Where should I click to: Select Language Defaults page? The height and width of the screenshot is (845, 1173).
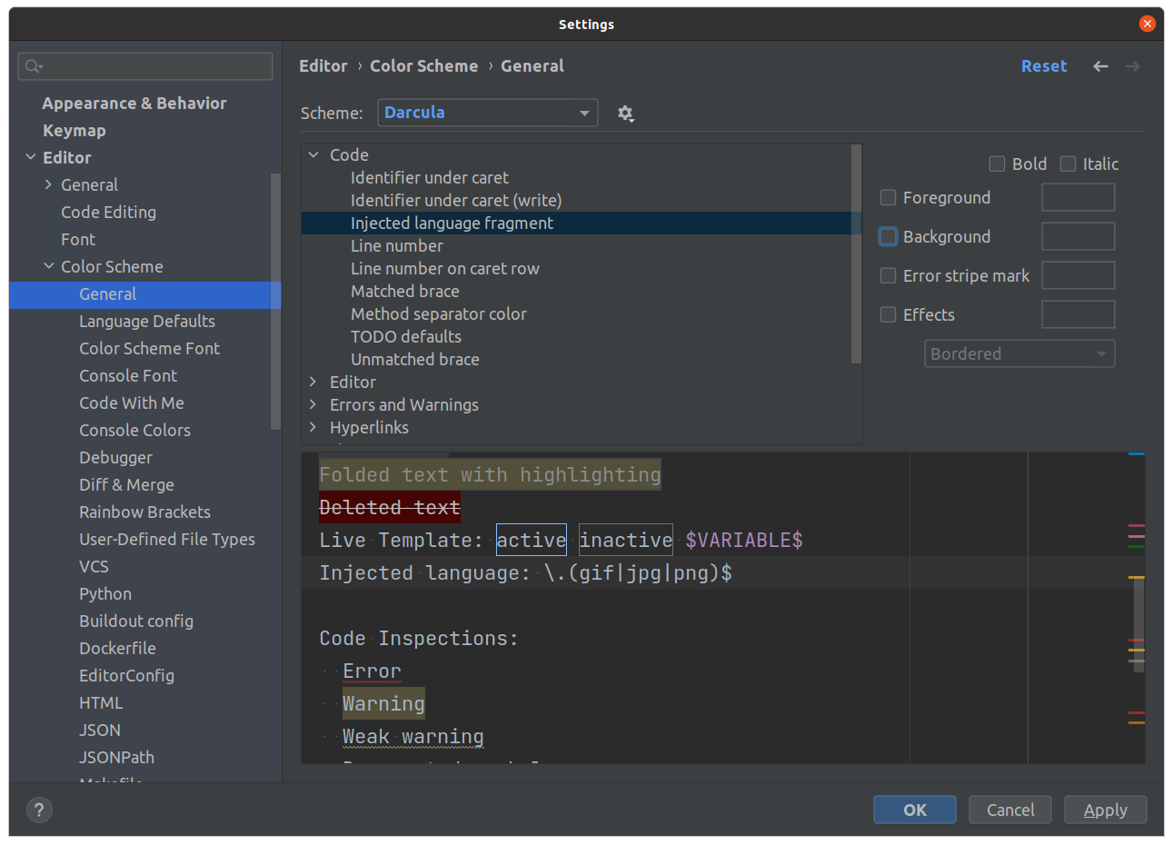point(147,322)
